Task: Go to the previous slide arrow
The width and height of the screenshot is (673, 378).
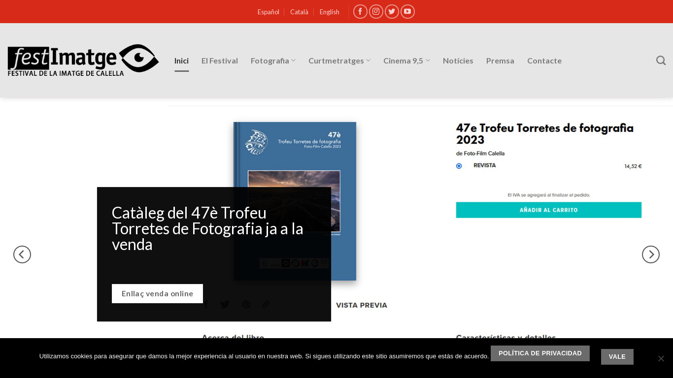Action: tap(22, 254)
